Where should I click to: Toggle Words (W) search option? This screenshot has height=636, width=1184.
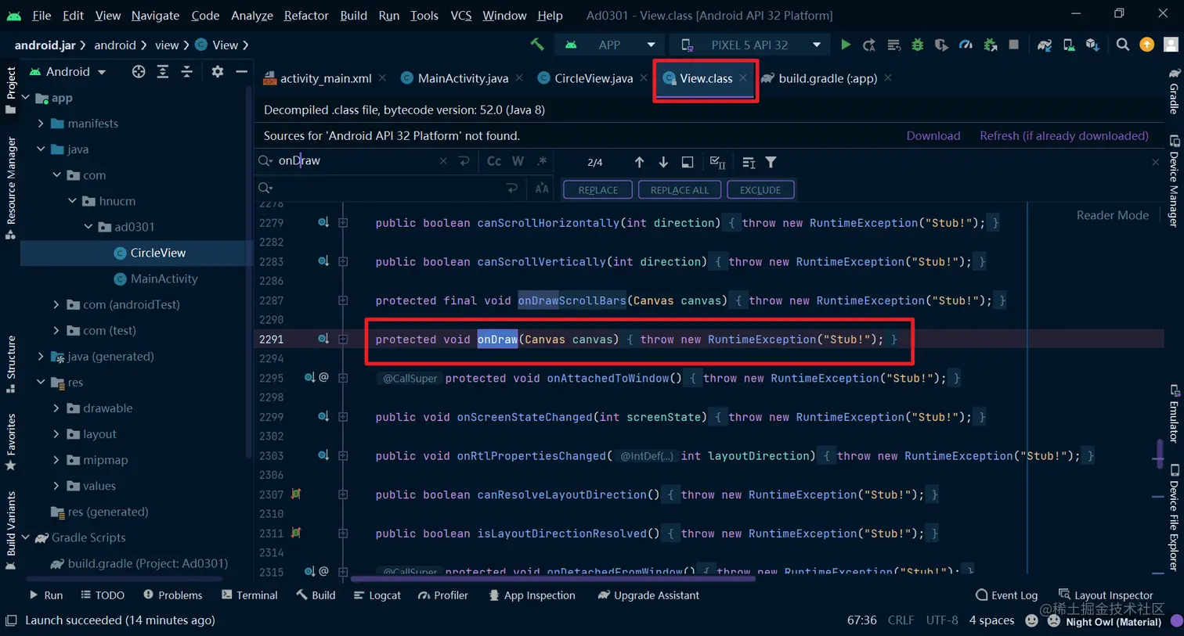518,160
